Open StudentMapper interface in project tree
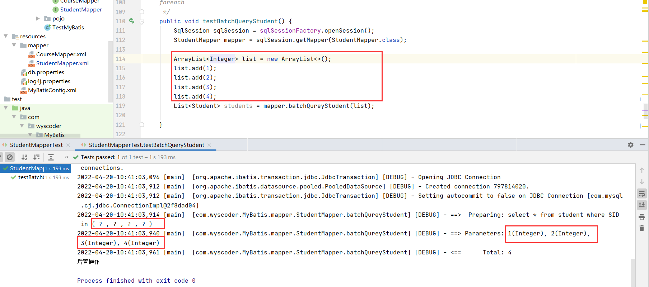The width and height of the screenshot is (649, 287). tap(81, 9)
